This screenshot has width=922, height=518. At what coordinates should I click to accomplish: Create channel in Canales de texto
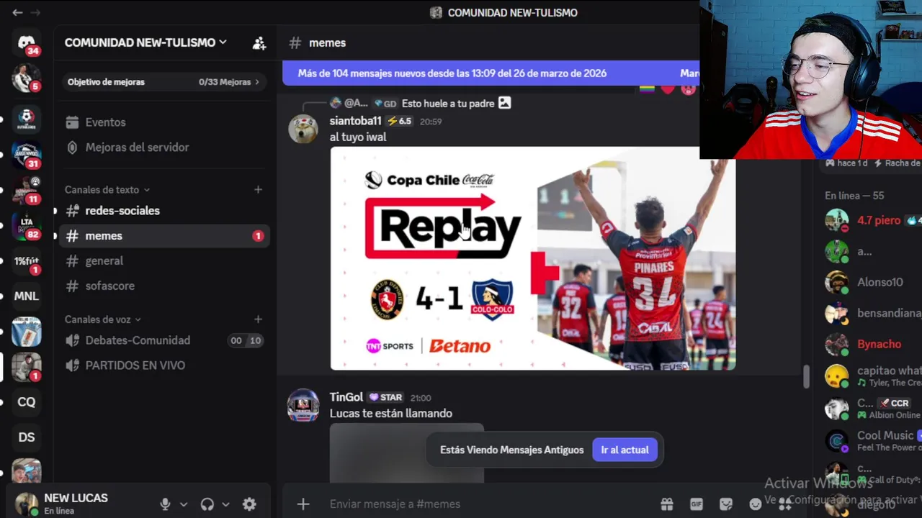pos(258,189)
